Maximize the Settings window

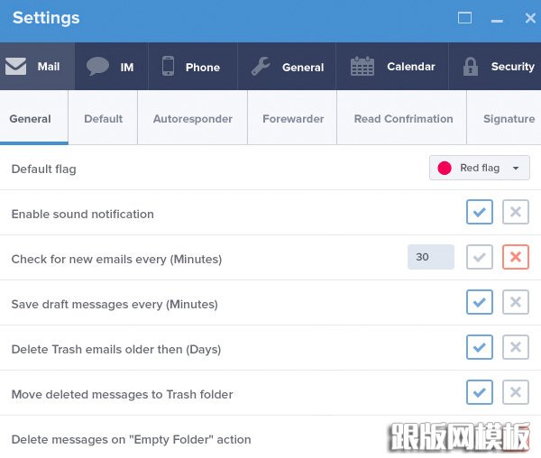464,18
